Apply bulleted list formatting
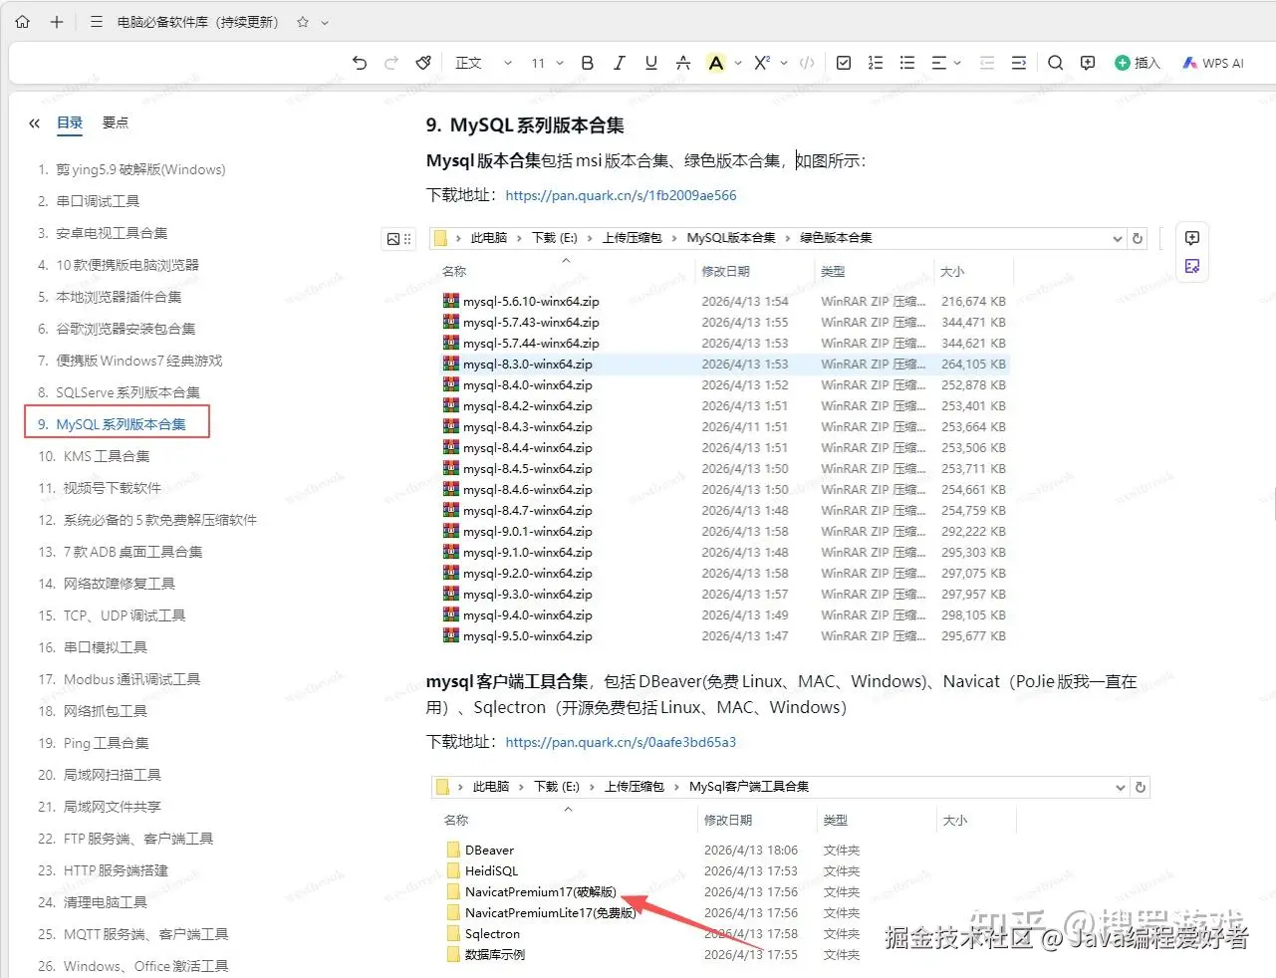1276x978 pixels. (907, 63)
